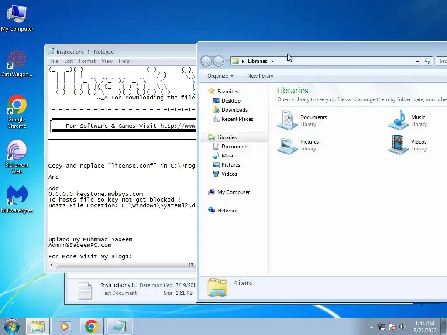Show hidden system tray icons
Image resolution: width=447 pixels, height=335 pixels.
point(371,327)
